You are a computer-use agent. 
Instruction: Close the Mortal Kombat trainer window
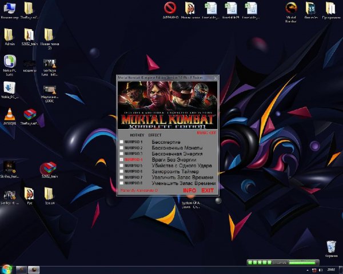pos(216,78)
